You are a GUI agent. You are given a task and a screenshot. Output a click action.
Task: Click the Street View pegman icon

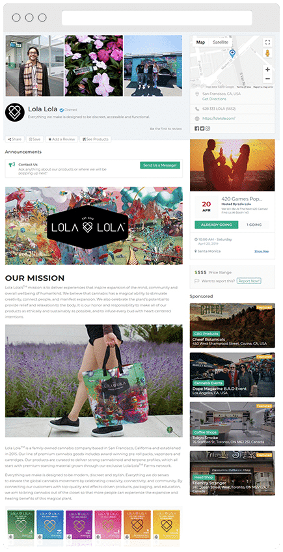tap(267, 53)
